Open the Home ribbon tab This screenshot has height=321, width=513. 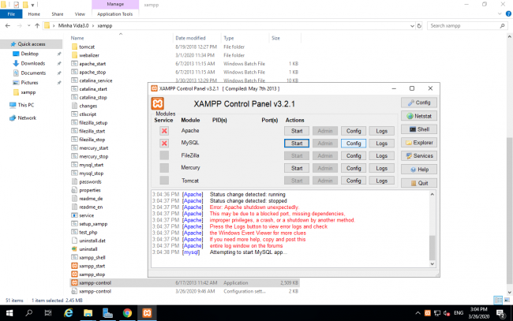coord(34,14)
